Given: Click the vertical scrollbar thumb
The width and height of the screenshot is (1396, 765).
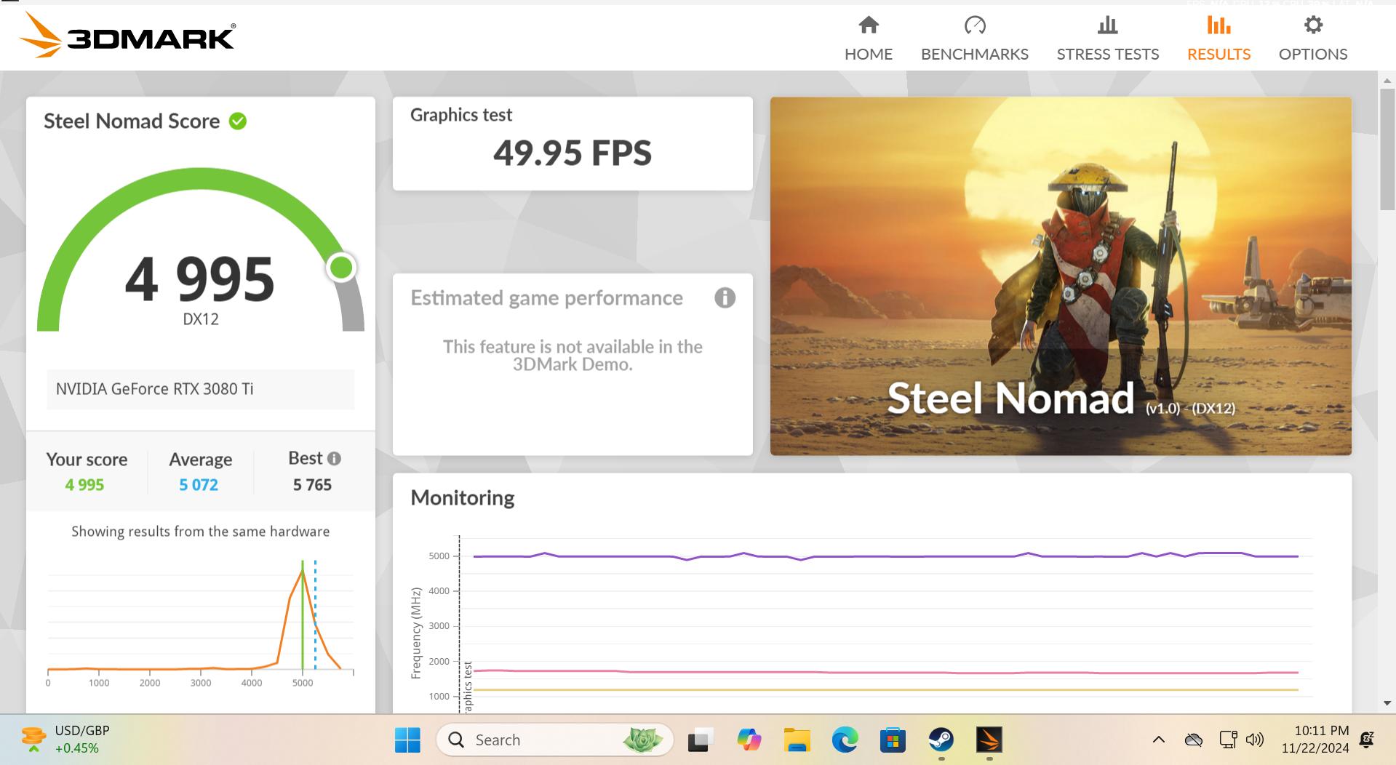Looking at the screenshot, I should tap(1387, 150).
